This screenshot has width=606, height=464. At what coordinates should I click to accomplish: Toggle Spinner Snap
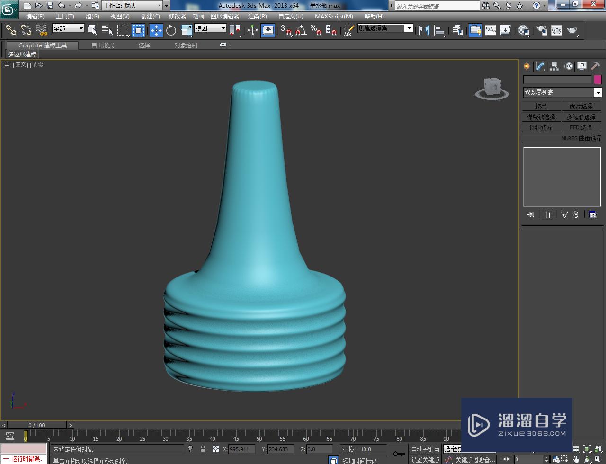tap(331, 30)
